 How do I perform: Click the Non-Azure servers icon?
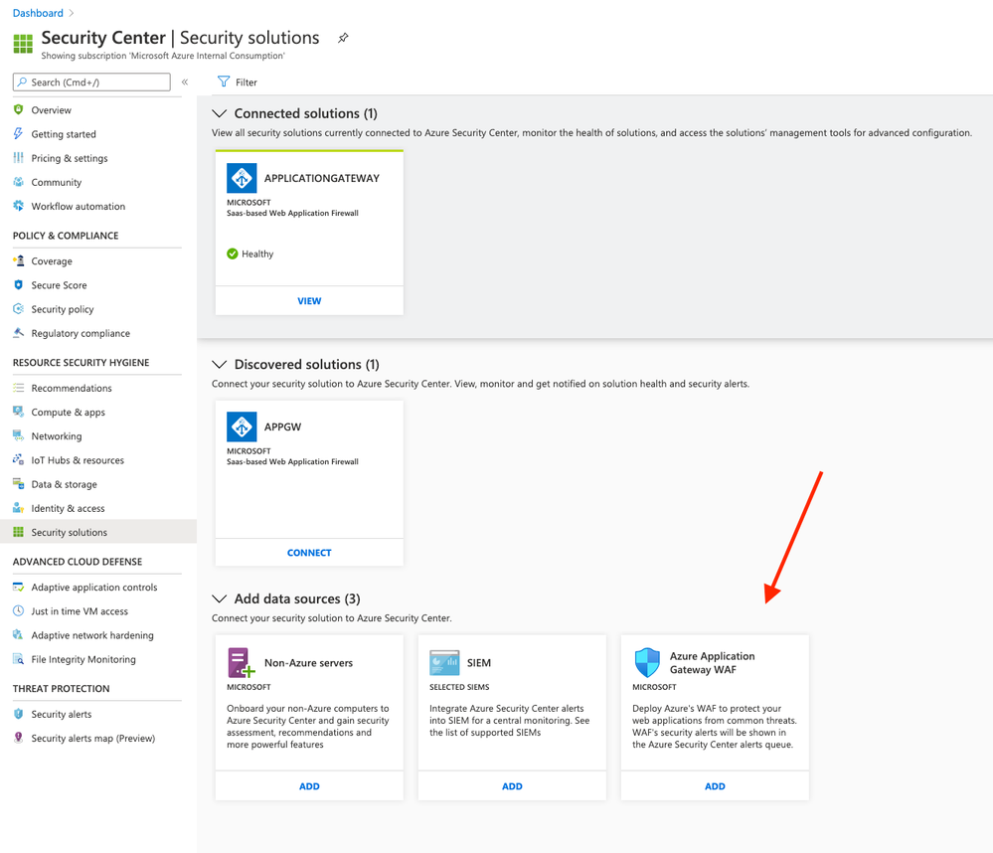pyautogui.click(x=241, y=662)
